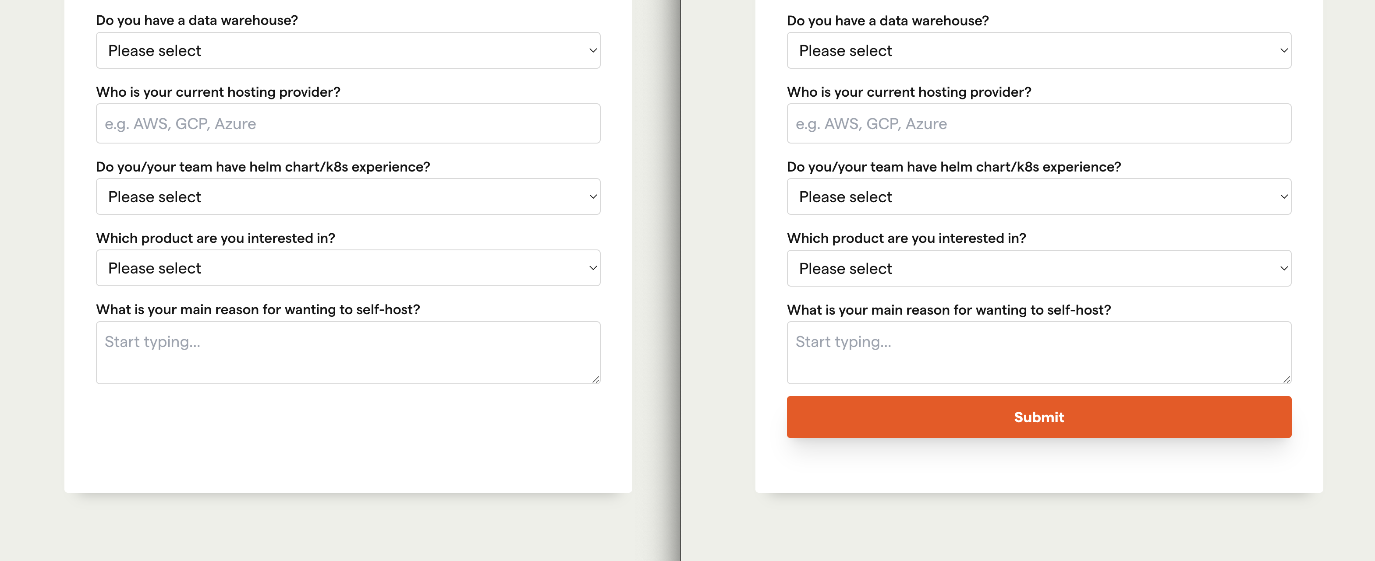Open left form's product interest dropdown
This screenshot has width=1375, height=561.
347,268
